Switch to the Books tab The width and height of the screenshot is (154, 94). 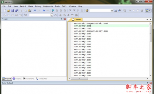pyautogui.click(x=17, y=79)
